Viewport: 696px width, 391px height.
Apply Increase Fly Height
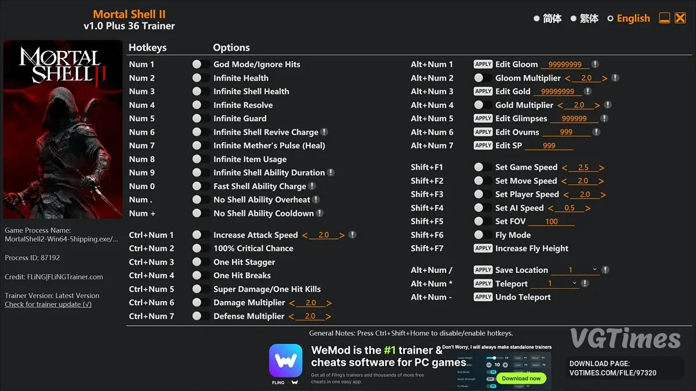pyautogui.click(x=483, y=249)
